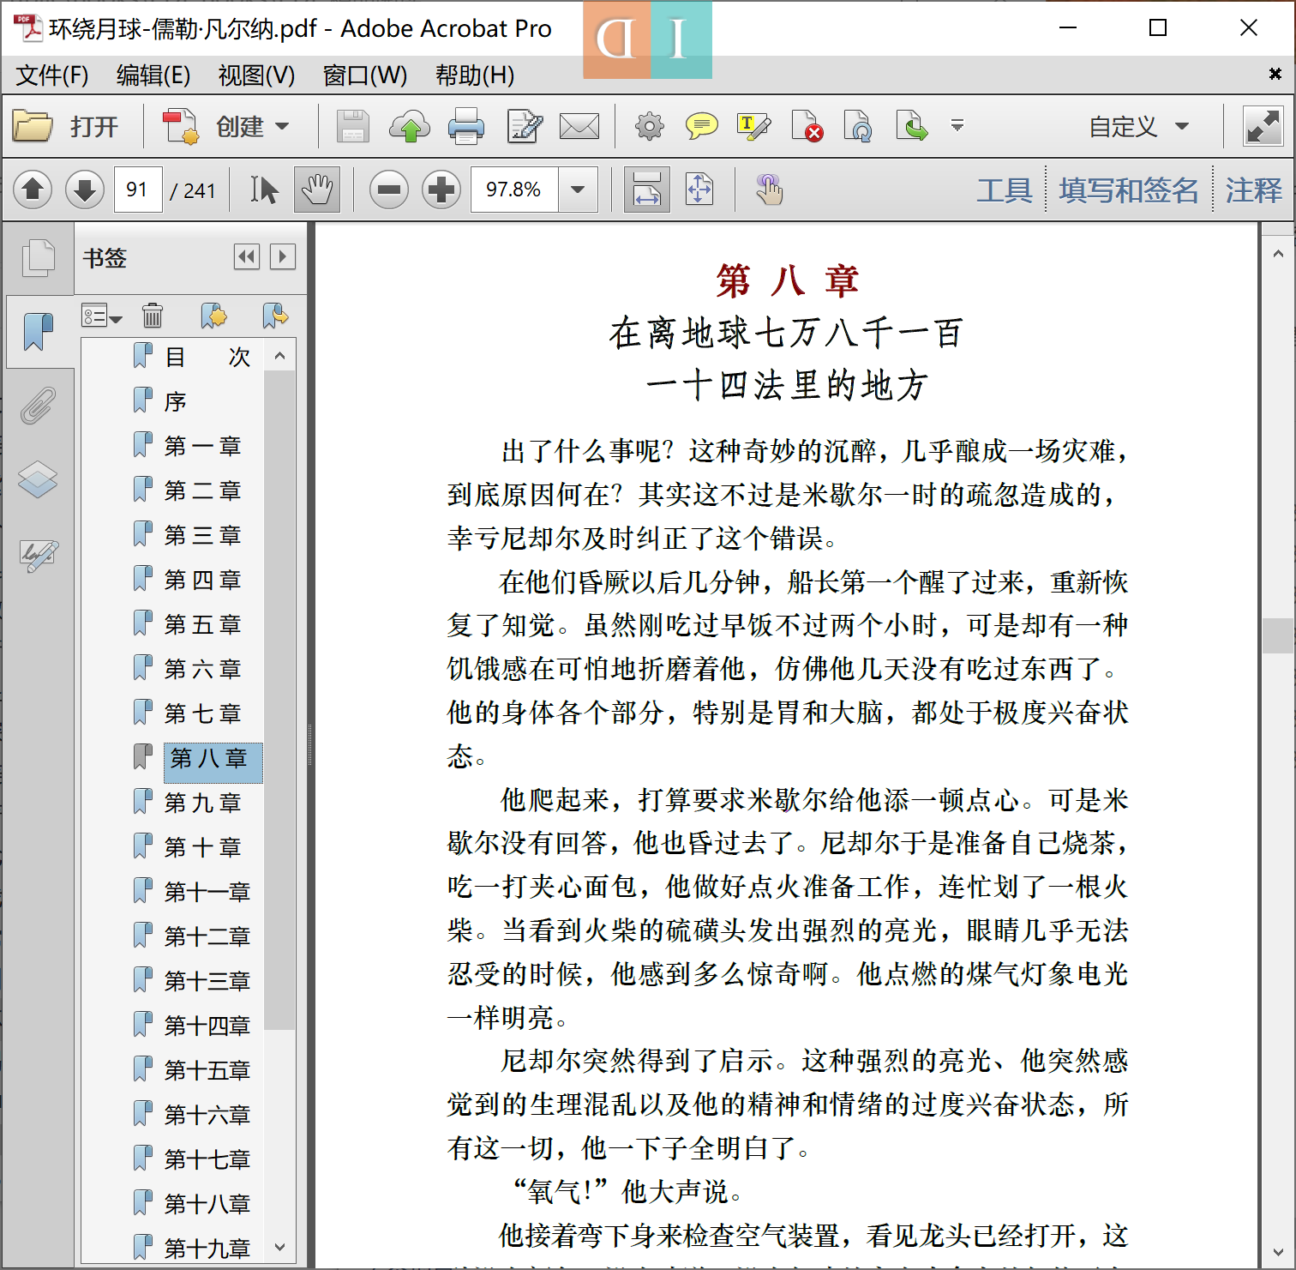Click the Zoom in plus button
Viewport: 1296px width, 1270px height.
coord(441,190)
